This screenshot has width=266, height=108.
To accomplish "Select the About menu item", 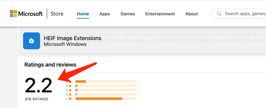I will (x=191, y=14).
